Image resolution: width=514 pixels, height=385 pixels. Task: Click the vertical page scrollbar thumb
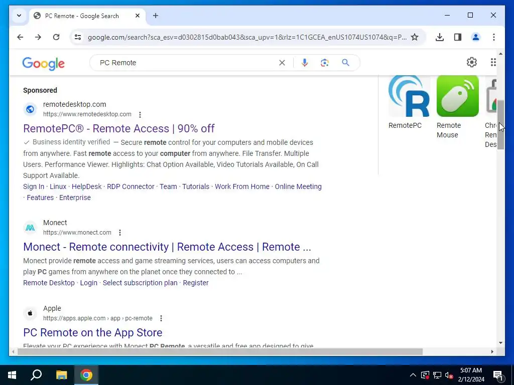(500, 125)
